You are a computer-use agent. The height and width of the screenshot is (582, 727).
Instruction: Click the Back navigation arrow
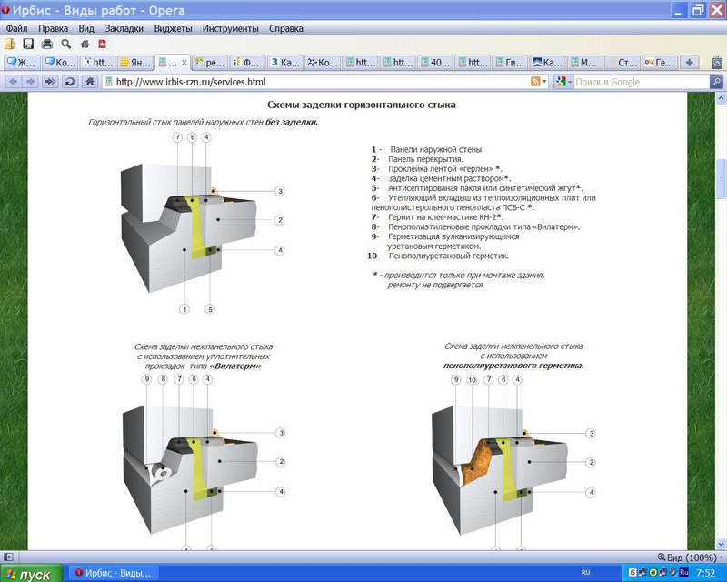(13, 82)
